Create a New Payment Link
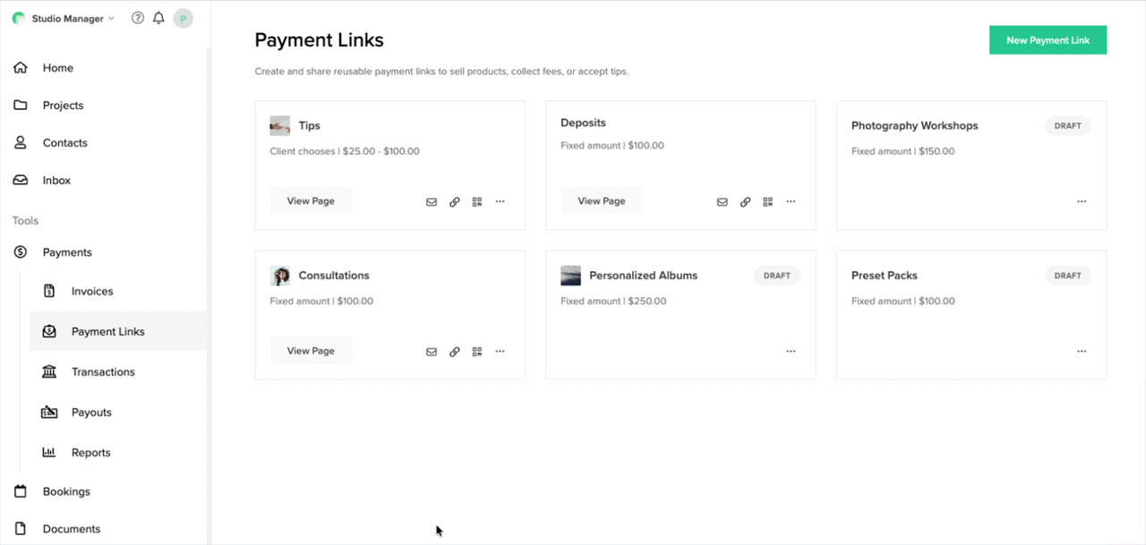 1048,39
